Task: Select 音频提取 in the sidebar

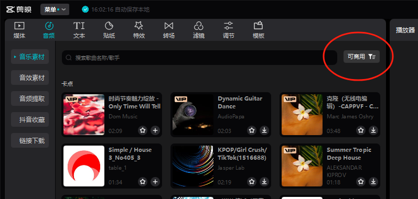Action: click(30, 98)
